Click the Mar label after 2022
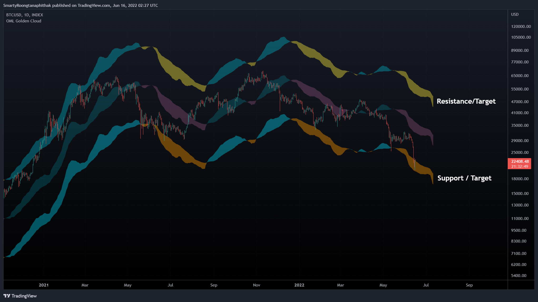This screenshot has height=302, width=538. click(341, 285)
